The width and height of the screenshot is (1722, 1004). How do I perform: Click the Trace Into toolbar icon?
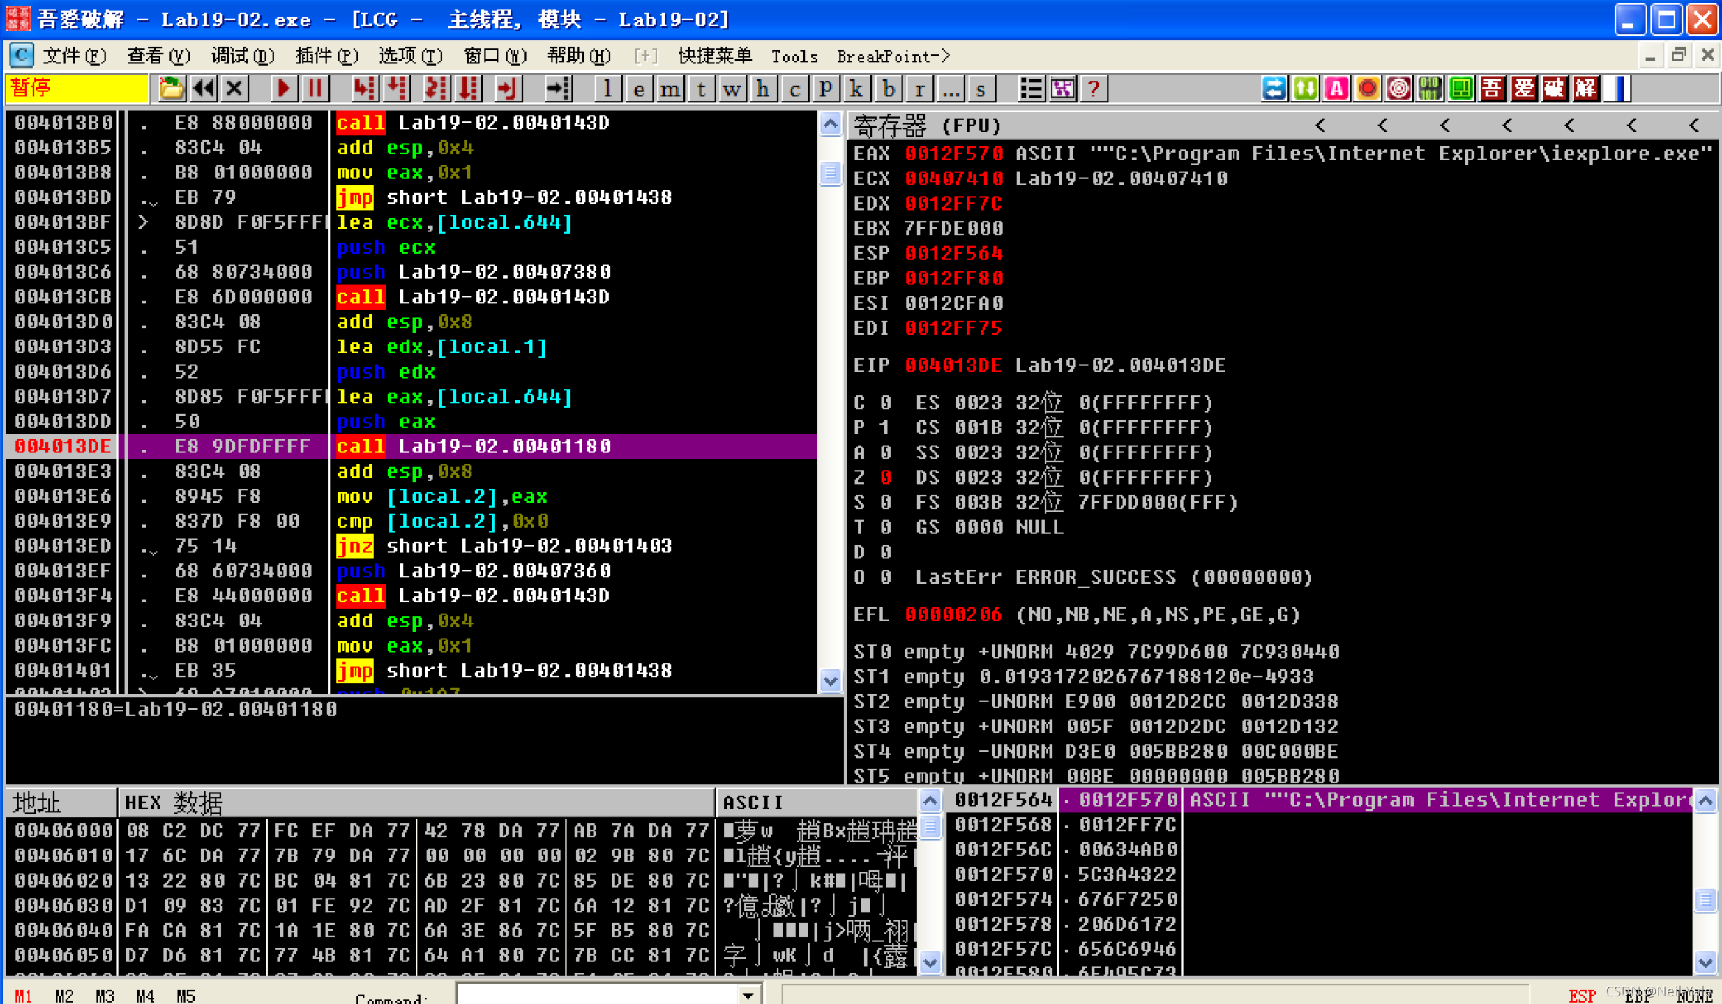click(436, 89)
